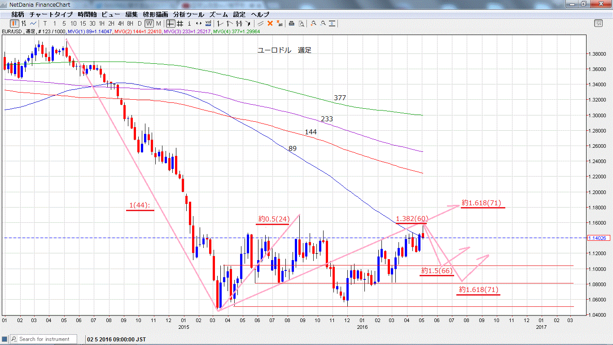Click the ユーロドル 週足 chart title
The image size is (613, 345).
tap(284, 50)
